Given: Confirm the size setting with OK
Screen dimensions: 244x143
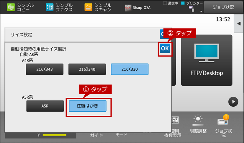Looking at the screenshot, I should (165, 49).
